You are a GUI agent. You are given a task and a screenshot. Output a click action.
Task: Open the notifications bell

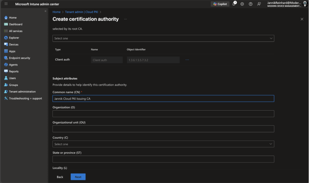pyautogui.click(x=234, y=4)
